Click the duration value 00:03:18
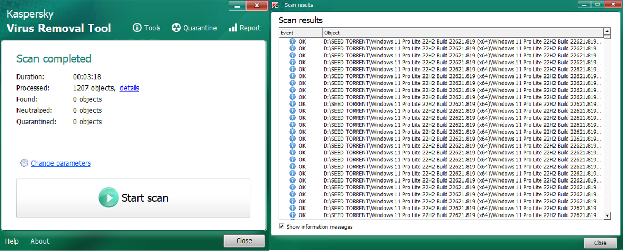The height and width of the screenshot is (251, 623). (x=86, y=77)
